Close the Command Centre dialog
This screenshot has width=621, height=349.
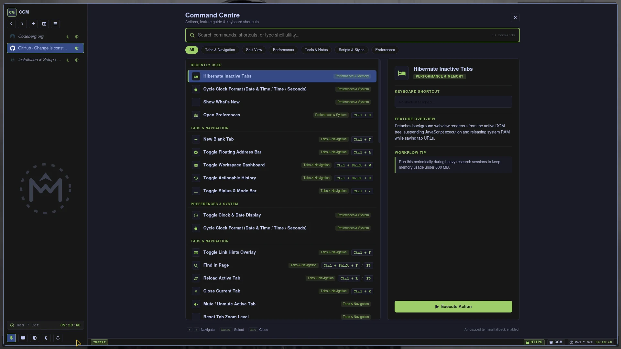point(515,18)
